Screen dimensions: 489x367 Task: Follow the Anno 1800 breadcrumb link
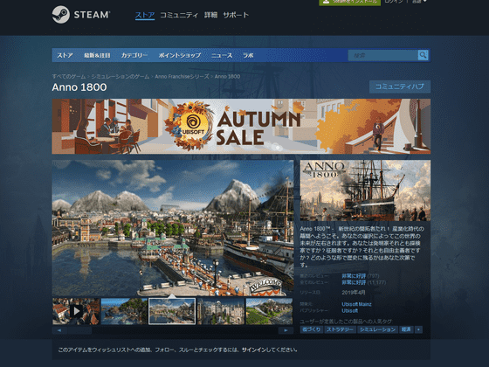[x=227, y=77]
